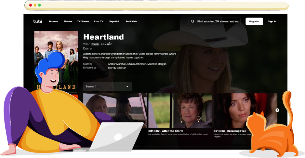Click the Michelle Morgan cast name
This screenshot has width=305, height=158.
(x=157, y=64)
